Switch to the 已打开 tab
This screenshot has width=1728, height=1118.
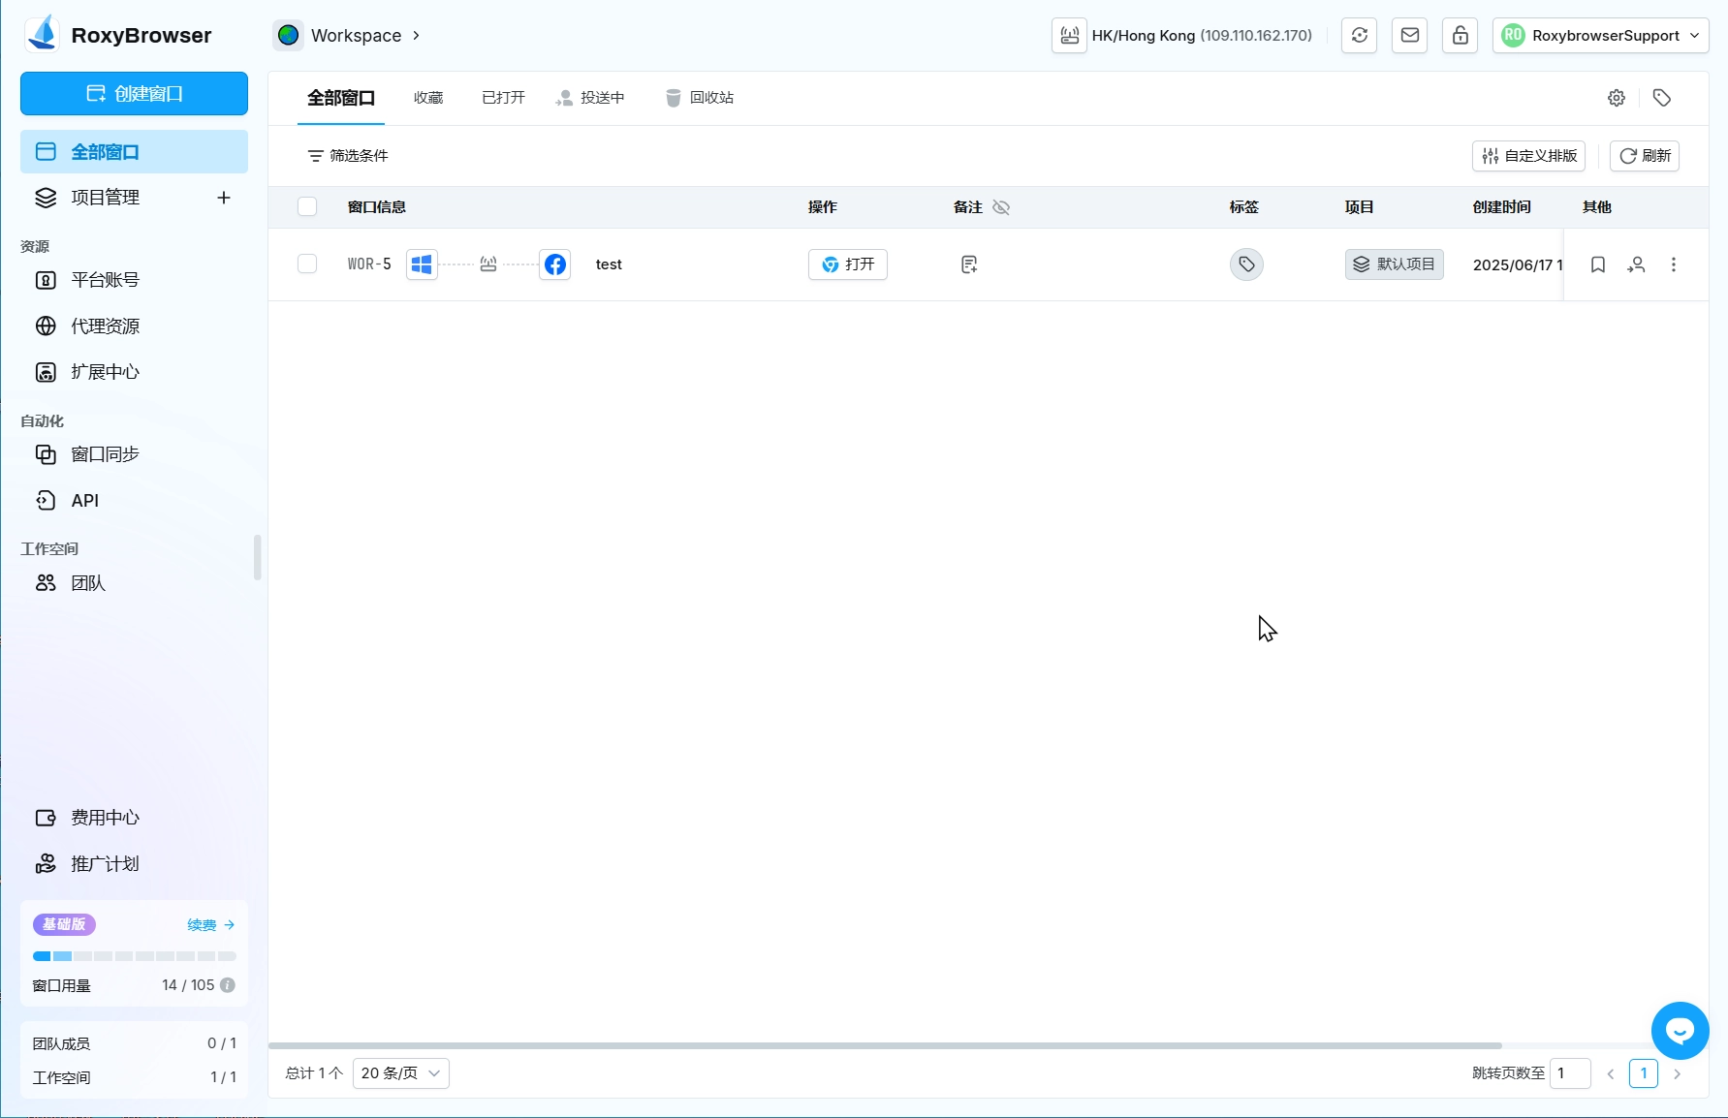[x=503, y=98]
